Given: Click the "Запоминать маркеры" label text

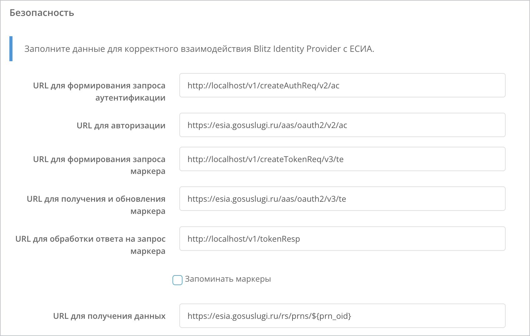Looking at the screenshot, I should (228, 279).
